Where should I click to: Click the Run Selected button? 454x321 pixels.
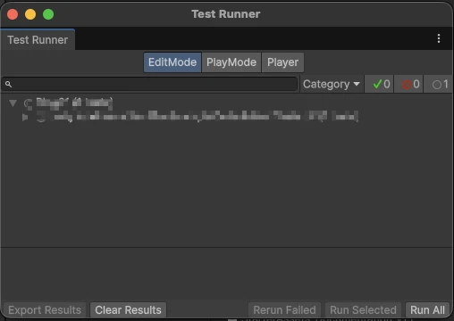(x=363, y=310)
